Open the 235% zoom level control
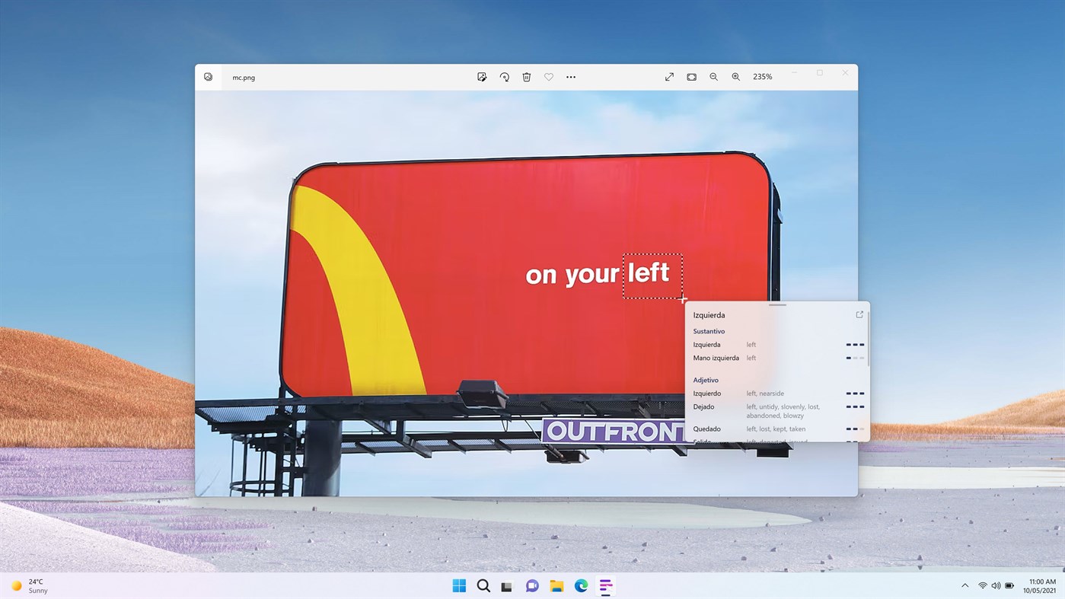Viewport: 1065px width, 599px height. [x=762, y=76]
